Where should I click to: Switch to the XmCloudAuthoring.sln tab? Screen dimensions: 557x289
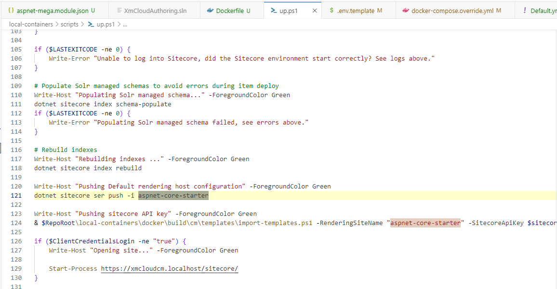coord(155,11)
